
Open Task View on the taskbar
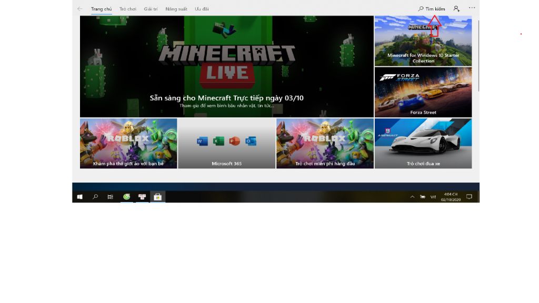[111, 197]
